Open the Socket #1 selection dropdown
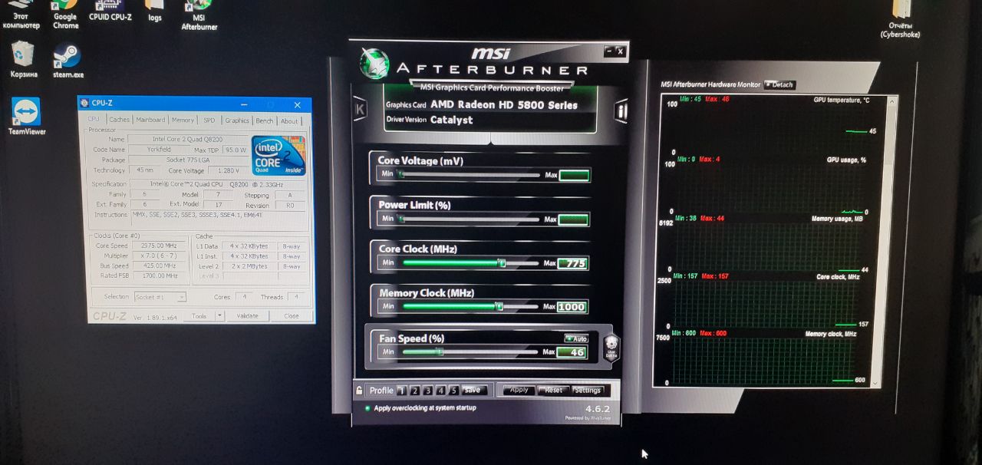 coord(160,297)
